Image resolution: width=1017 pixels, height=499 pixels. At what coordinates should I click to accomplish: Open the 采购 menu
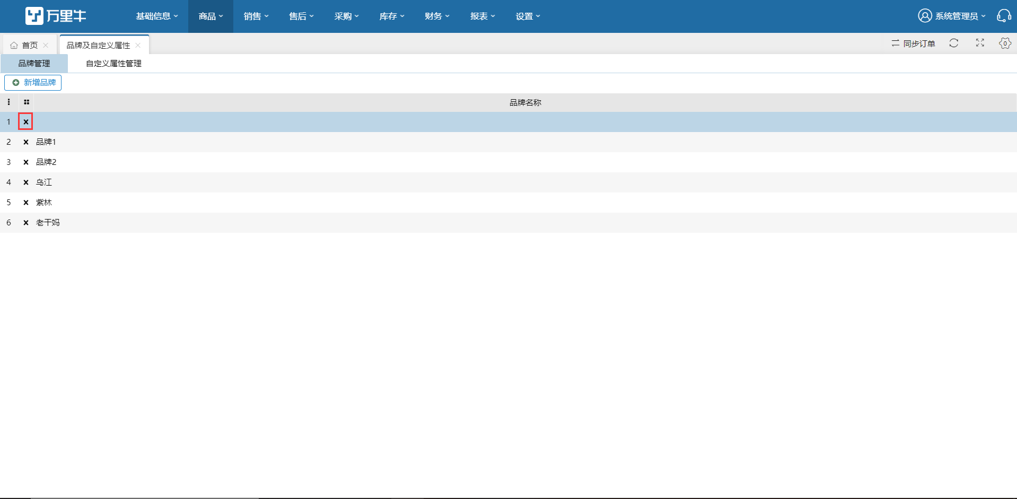tap(346, 16)
